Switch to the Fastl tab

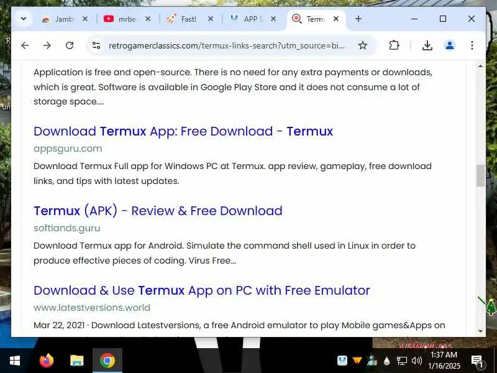184,19
